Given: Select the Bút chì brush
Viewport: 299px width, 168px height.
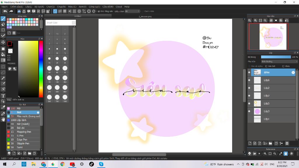Looking at the screenshot, I should coord(23,128).
